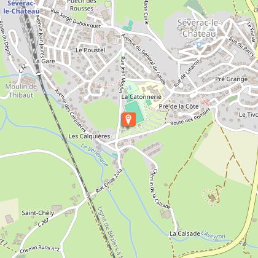Click the blue circle town center marker
Viewport: 258px width, 258px height.
point(199,44)
